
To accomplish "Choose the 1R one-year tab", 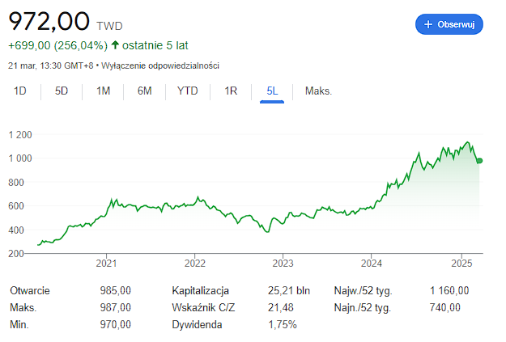I will click(x=230, y=91).
